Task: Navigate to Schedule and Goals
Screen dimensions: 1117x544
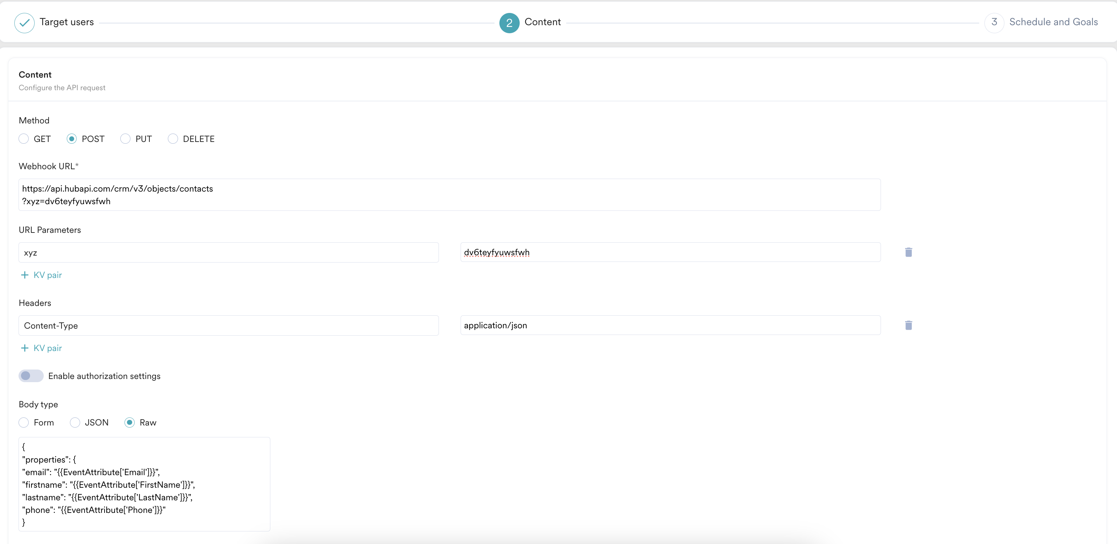Action: pyautogui.click(x=1054, y=22)
